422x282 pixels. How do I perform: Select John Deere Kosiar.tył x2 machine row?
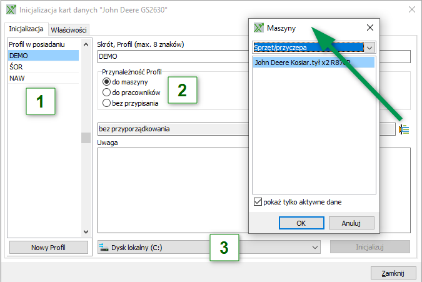[x=314, y=63]
